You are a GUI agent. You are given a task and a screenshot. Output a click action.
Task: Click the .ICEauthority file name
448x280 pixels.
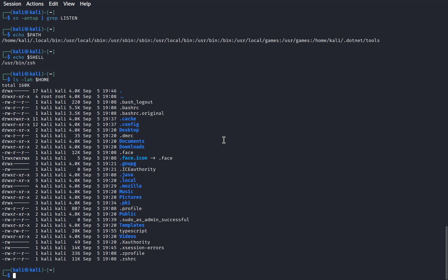(x=138, y=169)
